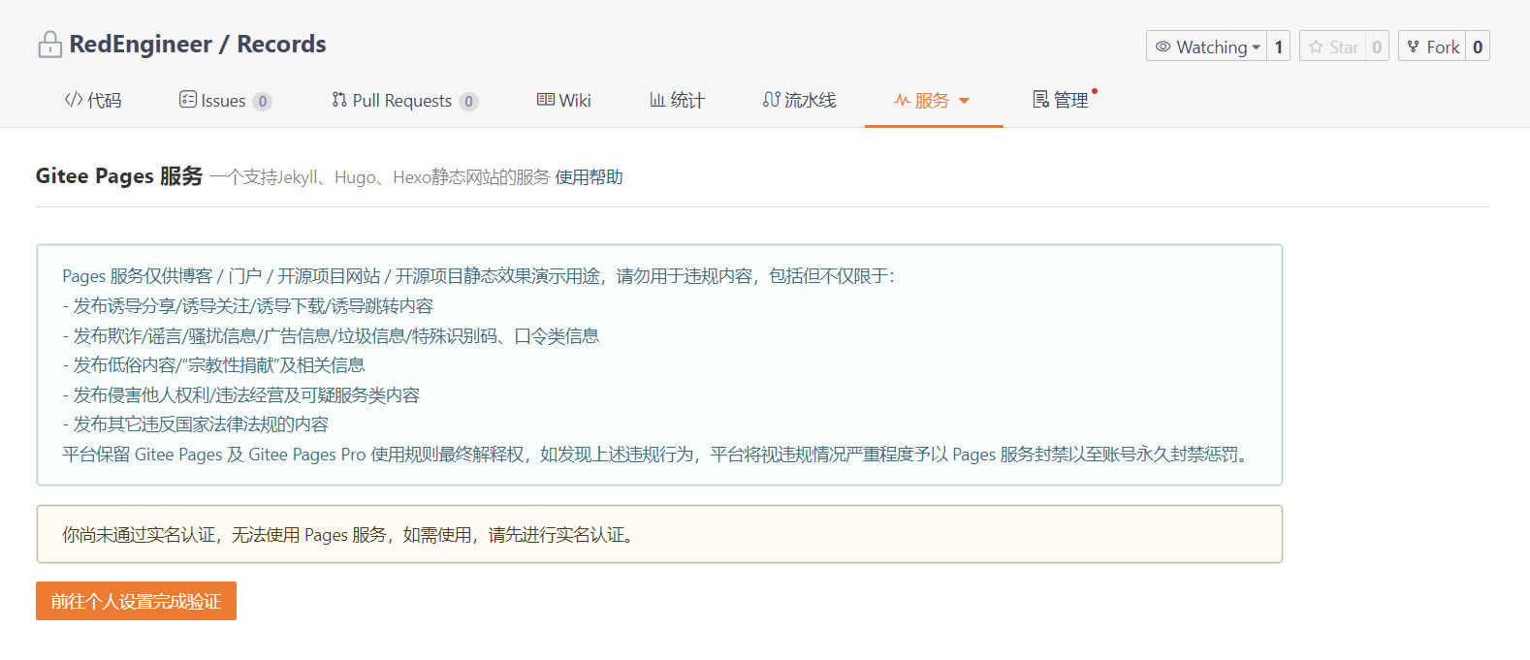Switch to the Pull Requests tab
The width and height of the screenshot is (1530, 660).
[404, 101]
